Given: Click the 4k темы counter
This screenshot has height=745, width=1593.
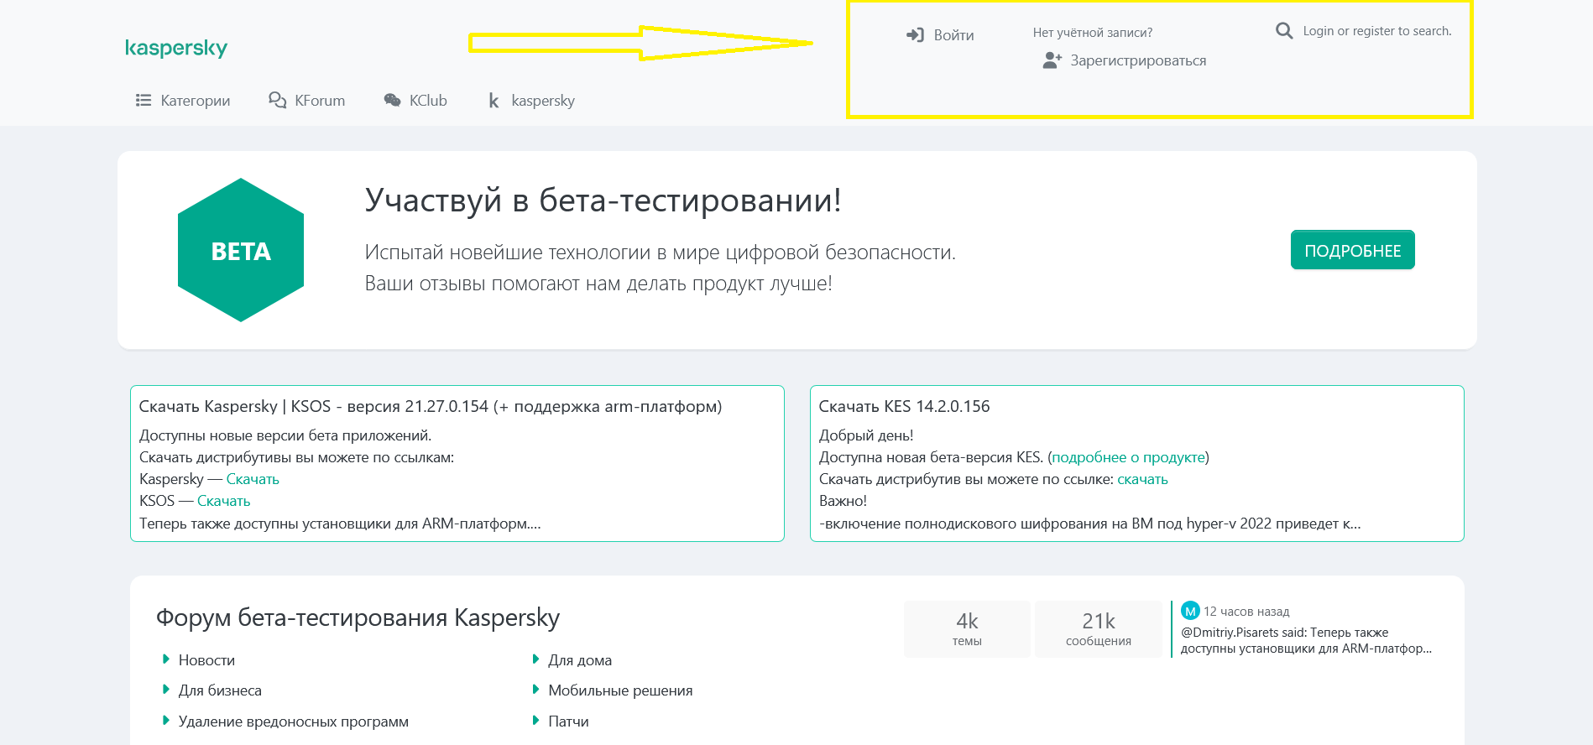Looking at the screenshot, I should [967, 629].
